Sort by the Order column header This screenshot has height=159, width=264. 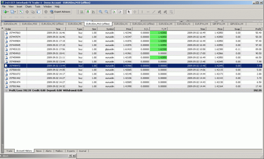click(15, 29)
